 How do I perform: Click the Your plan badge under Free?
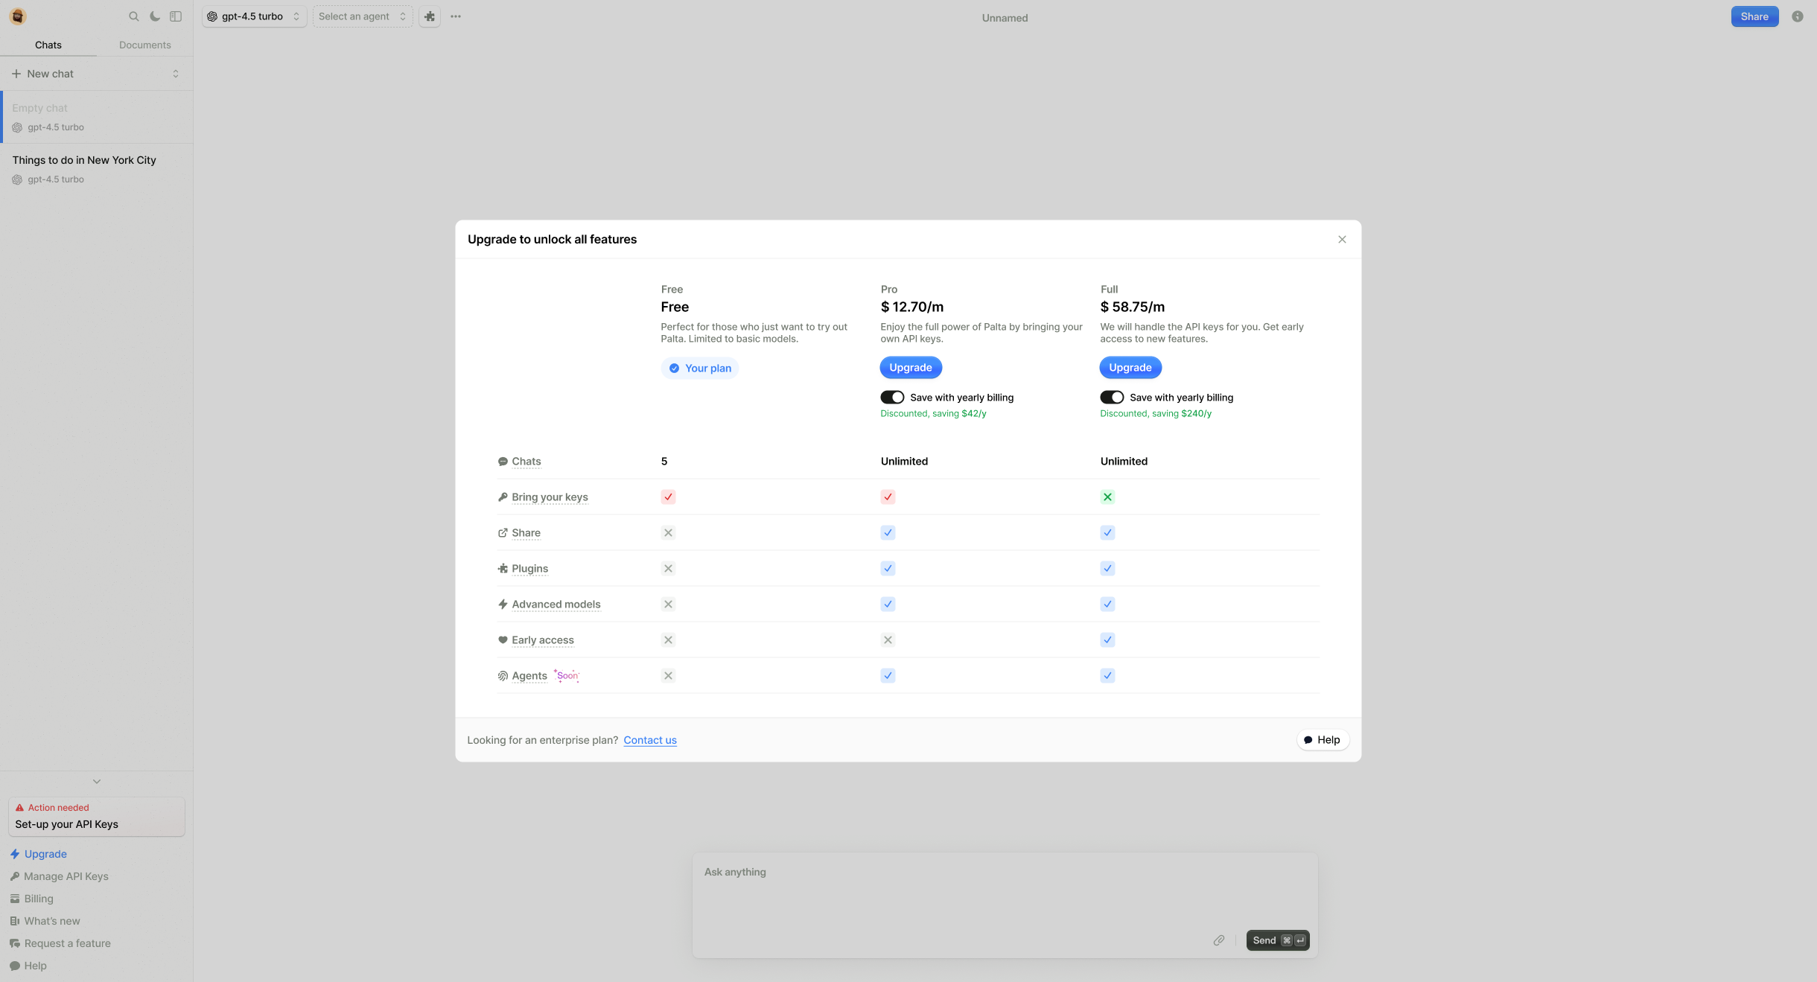click(x=700, y=369)
